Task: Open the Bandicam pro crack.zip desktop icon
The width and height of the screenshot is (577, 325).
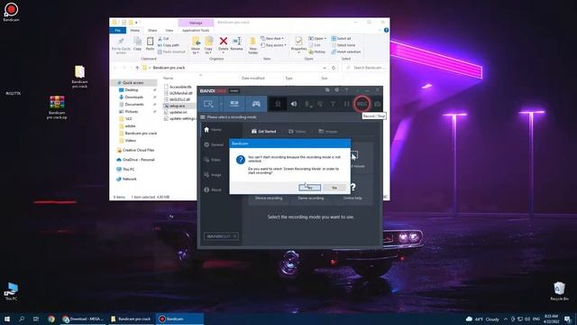Action: [x=57, y=107]
